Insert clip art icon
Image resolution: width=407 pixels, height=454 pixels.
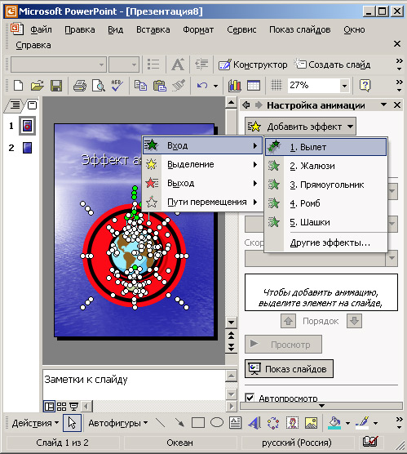[x=292, y=423]
